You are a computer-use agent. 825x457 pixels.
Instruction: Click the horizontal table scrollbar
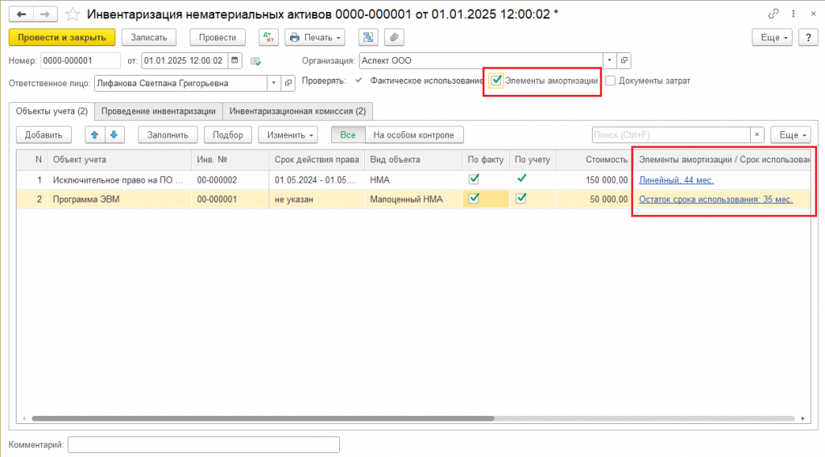(263, 418)
